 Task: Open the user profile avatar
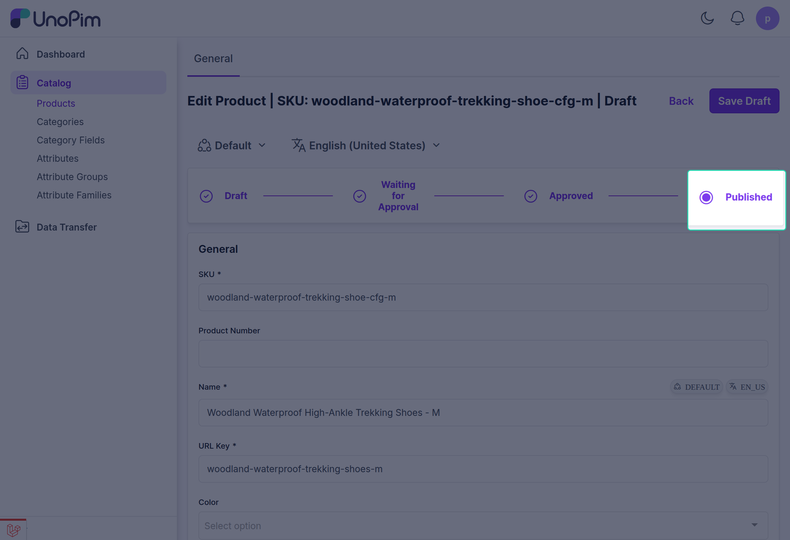point(767,18)
